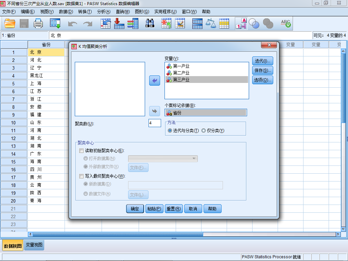348x261 pixels.
Task: Click the Save file floppy icon
Action: pyautogui.click(x=24, y=23)
